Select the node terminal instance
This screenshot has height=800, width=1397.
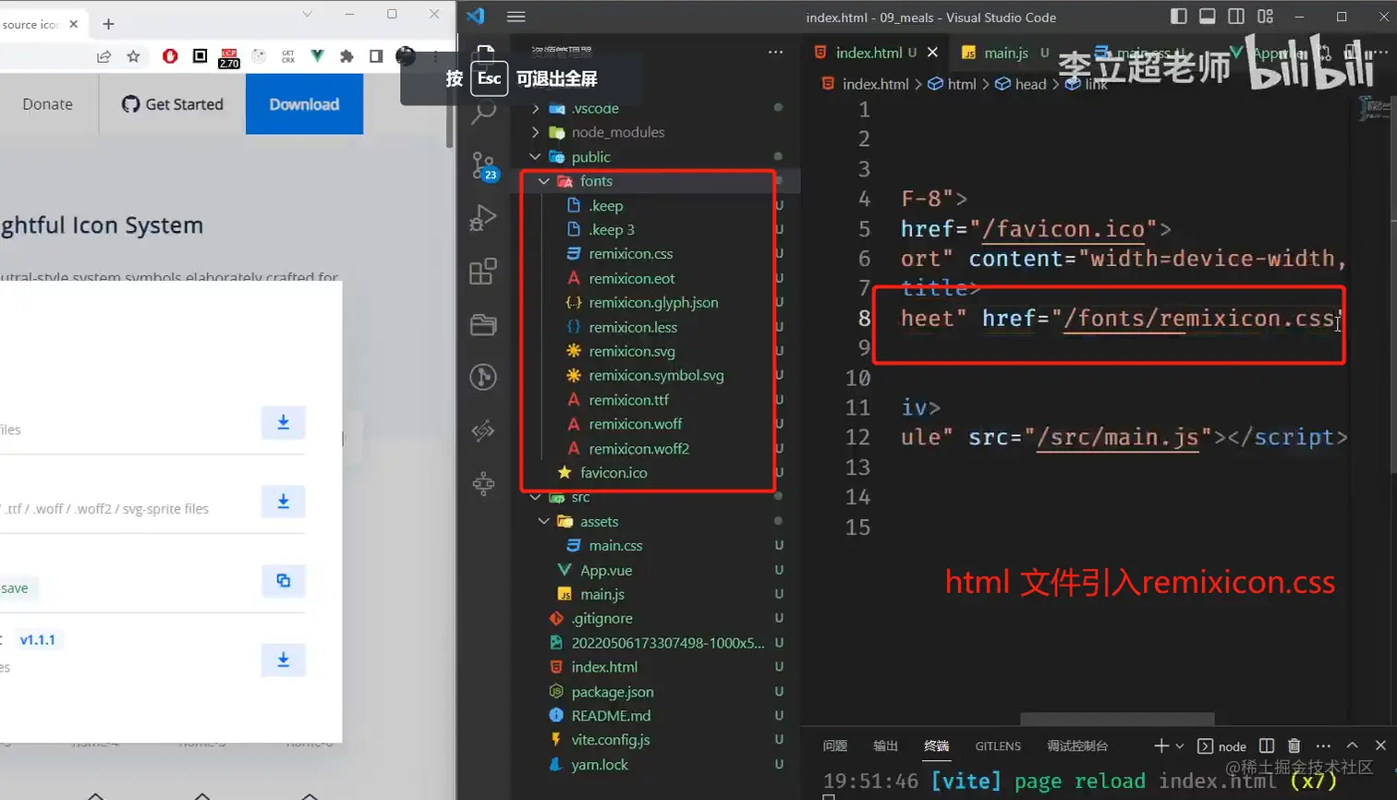[1222, 746]
